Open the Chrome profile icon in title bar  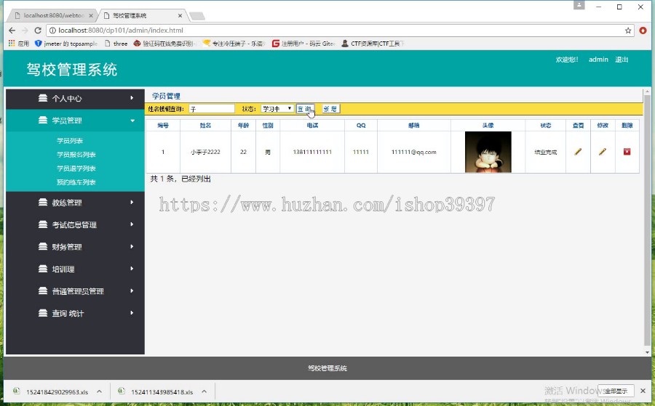[579, 5]
